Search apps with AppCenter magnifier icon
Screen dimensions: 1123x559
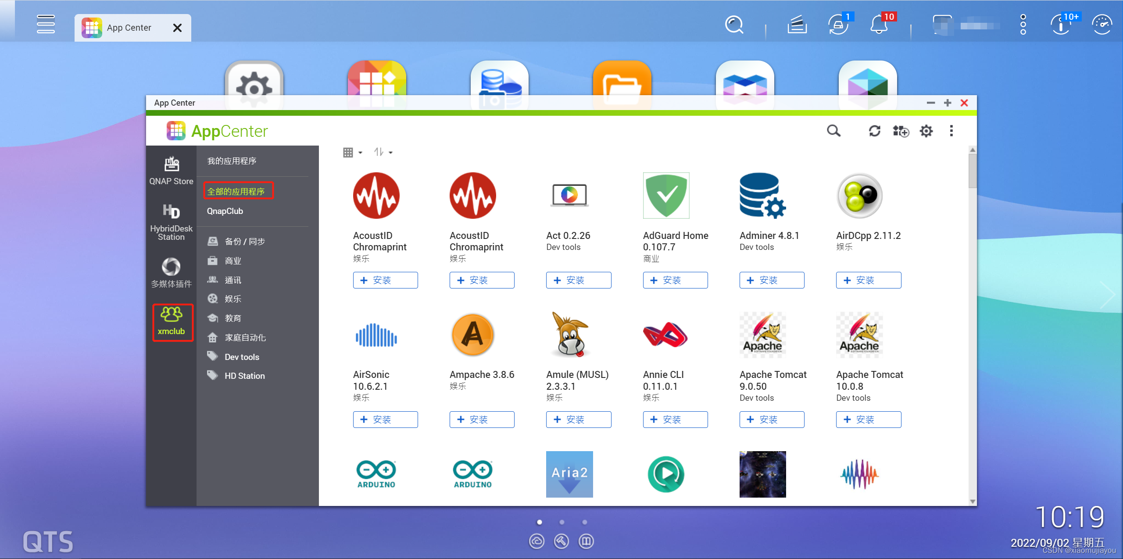(x=833, y=131)
